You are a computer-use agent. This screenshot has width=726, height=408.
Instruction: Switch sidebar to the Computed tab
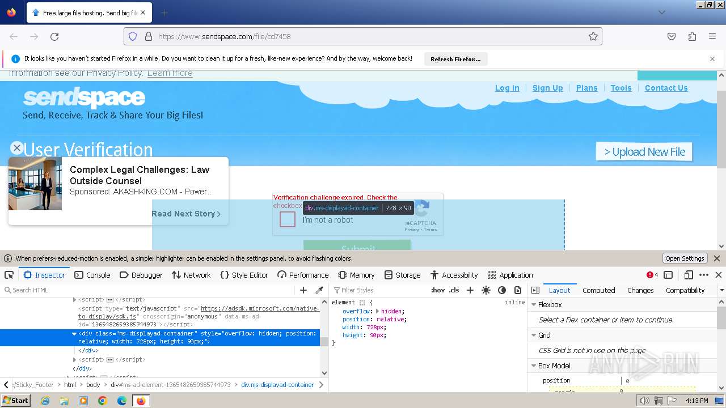click(599, 290)
